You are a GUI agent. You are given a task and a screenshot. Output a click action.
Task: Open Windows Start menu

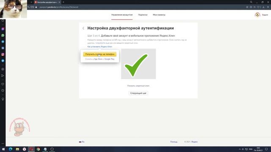click(3, 149)
